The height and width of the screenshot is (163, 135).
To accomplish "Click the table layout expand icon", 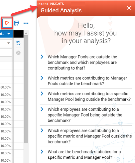I will (17, 23).
